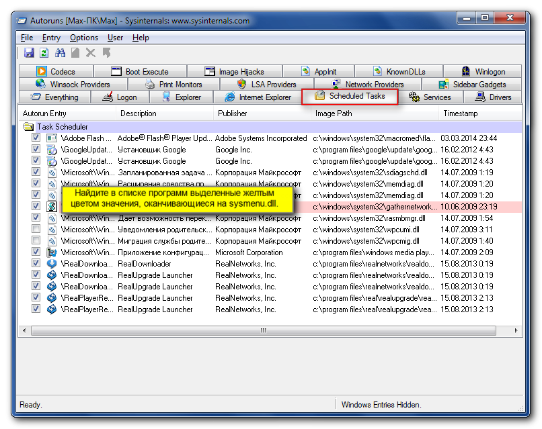Click the "Windows Entries Hidden." status text
This screenshot has width=542, height=429.
tap(381, 405)
